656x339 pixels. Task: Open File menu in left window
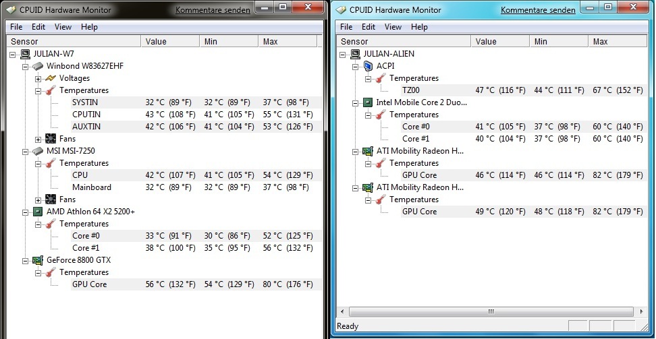16,27
